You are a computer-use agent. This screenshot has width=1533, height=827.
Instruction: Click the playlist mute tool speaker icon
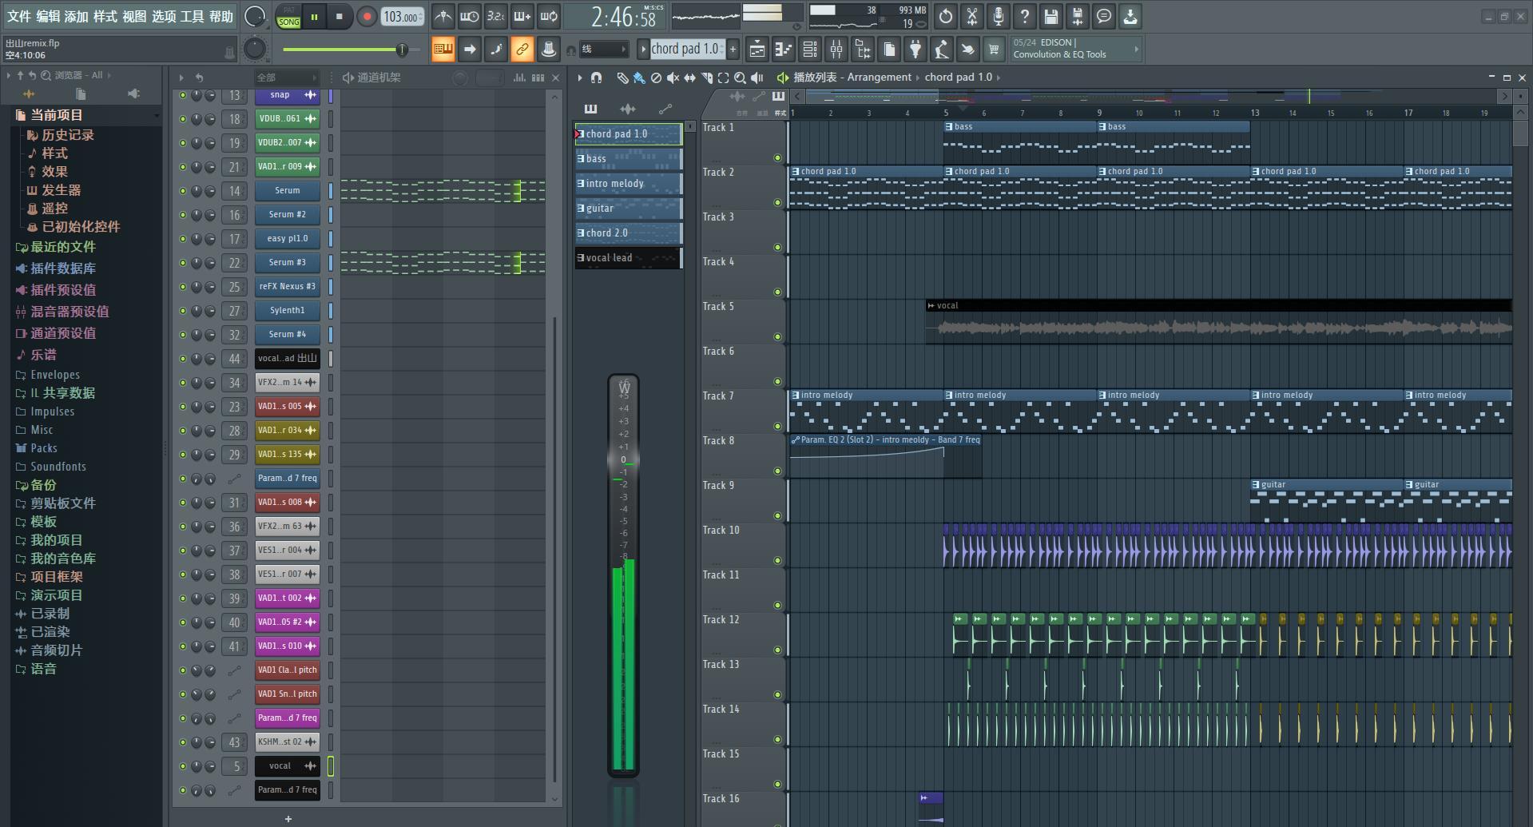(x=673, y=78)
